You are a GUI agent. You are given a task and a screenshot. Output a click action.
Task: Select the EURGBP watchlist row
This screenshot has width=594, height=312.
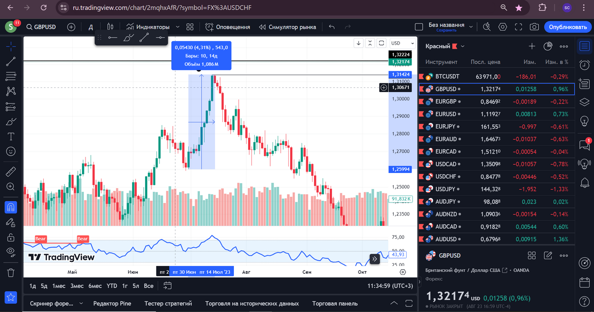tap(497, 101)
